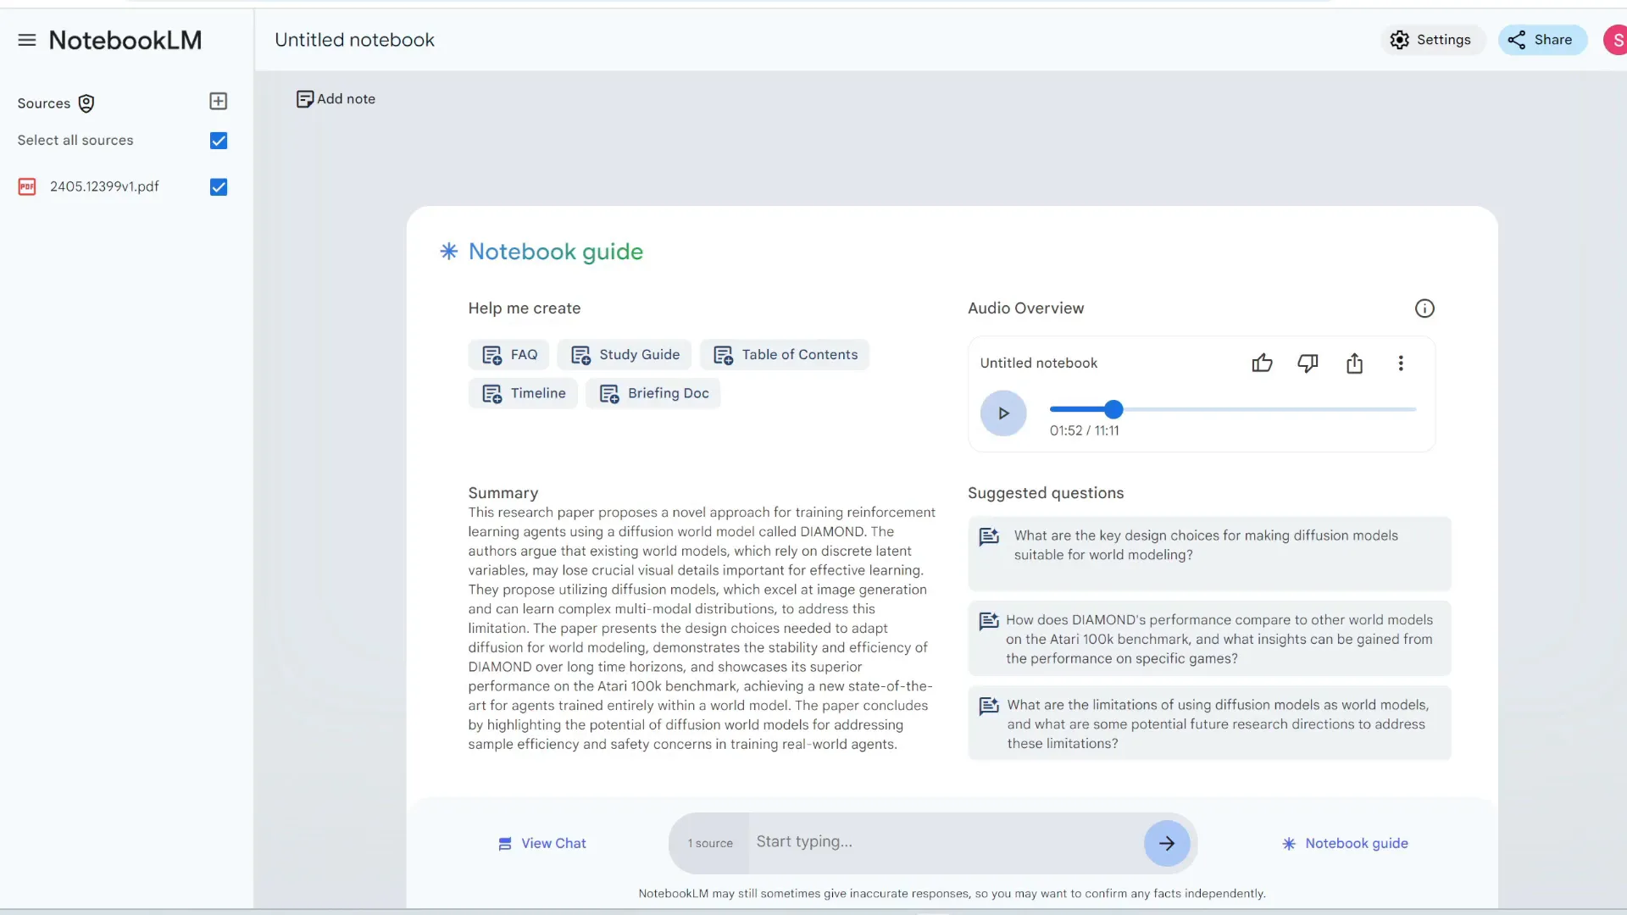Open the user account avatar
Image resolution: width=1627 pixels, height=915 pixels.
[x=1616, y=40]
